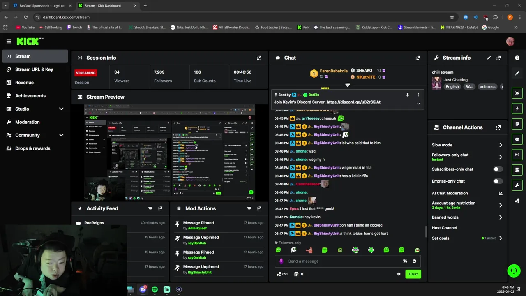Click the pencil icon in the right rail
526x296 pixels.
517,73
